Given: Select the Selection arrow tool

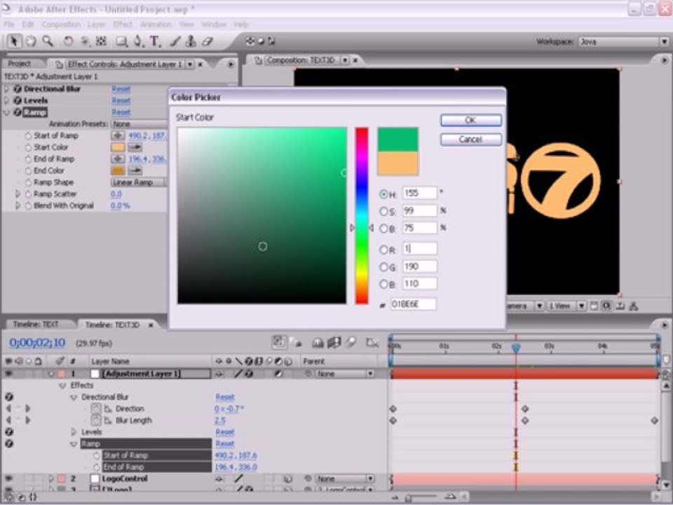Looking at the screenshot, I should (14, 41).
